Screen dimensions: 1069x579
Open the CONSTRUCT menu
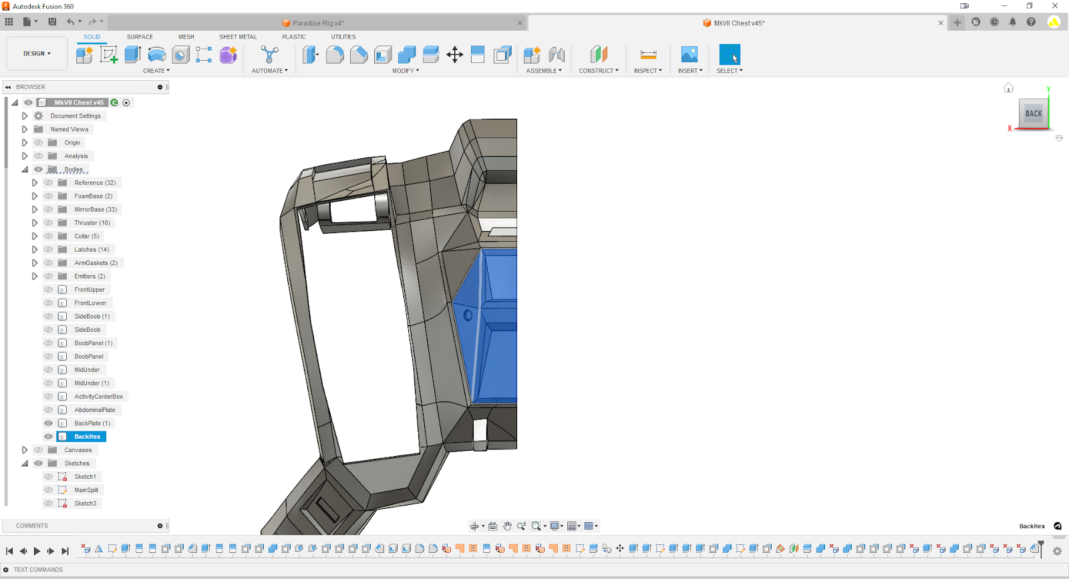click(599, 71)
